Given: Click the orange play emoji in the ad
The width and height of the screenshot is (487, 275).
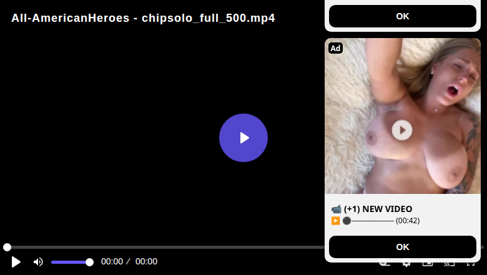Looking at the screenshot, I should [x=335, y=220].
